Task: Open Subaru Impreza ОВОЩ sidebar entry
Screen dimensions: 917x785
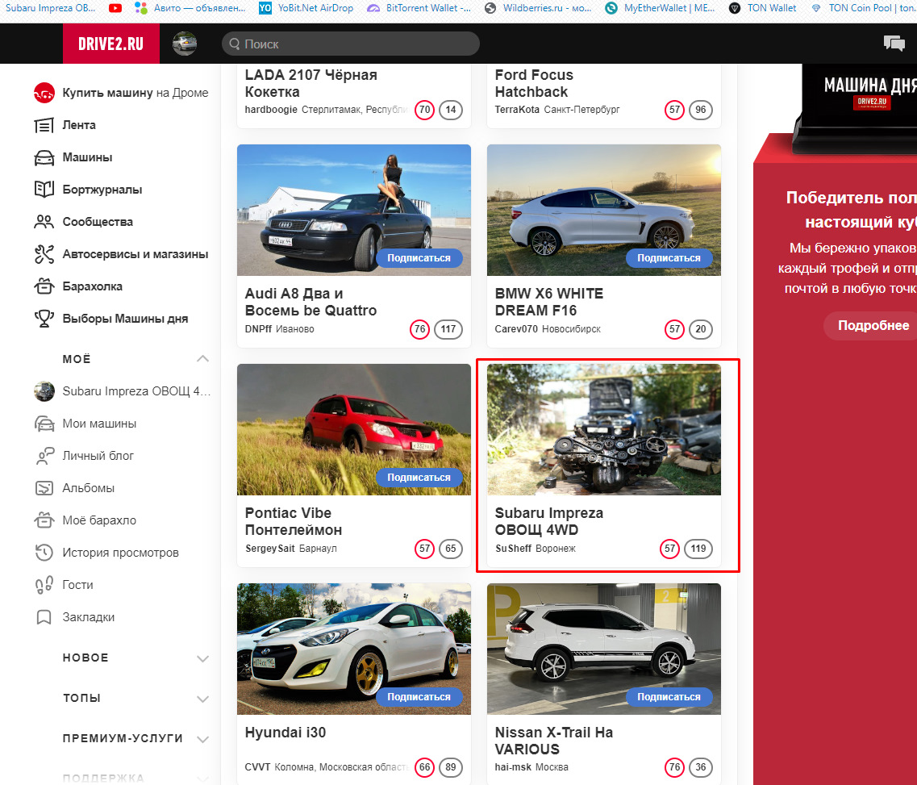Action: [x=123, y=391]
